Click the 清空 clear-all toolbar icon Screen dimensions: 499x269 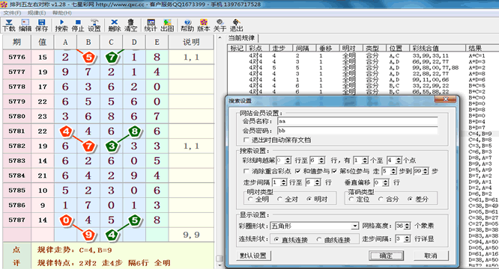pyautogui.click(x=130, y=25)
